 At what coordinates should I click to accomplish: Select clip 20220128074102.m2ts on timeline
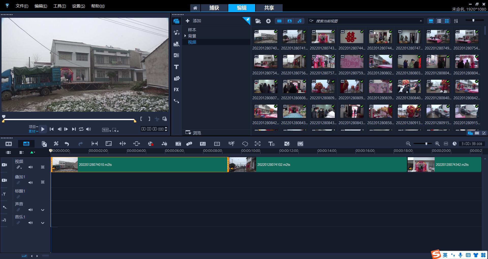coord(318,165)
